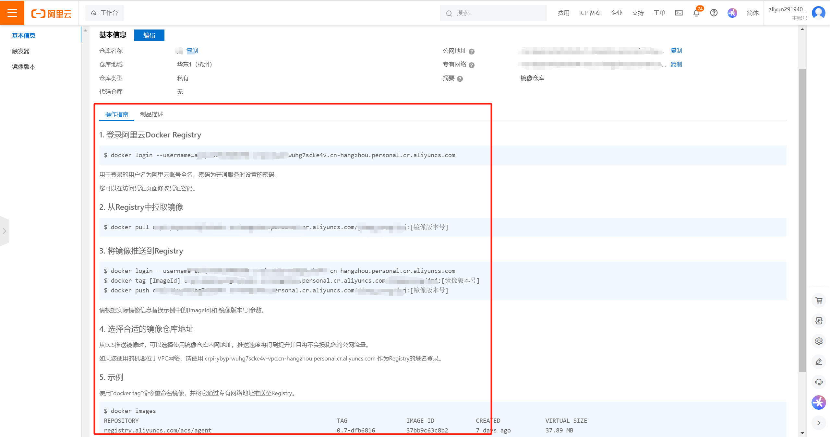Click the registry.aliyuncs.com/acs/agent repository entry
The width and height of the screenshot is (830, 437).
pyautogui.click(x=158, y=431)
